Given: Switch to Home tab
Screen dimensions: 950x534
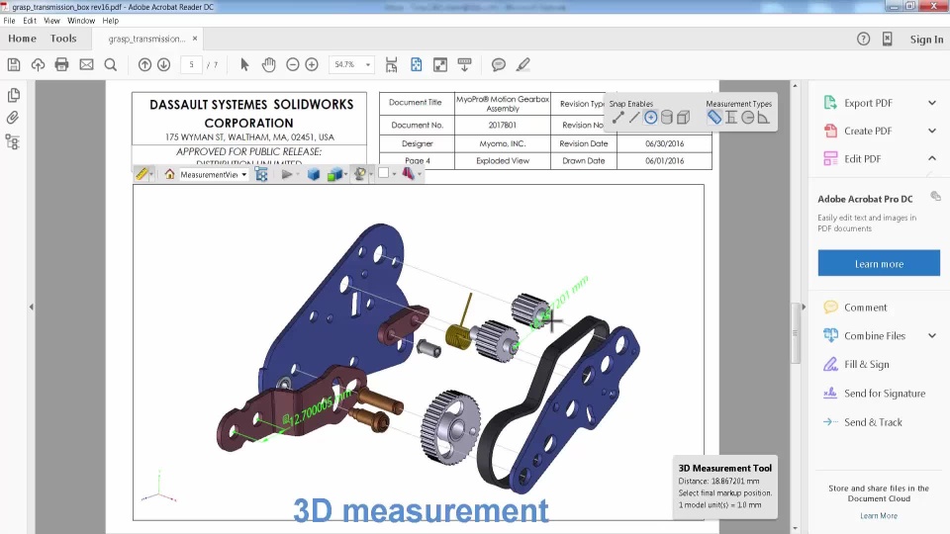Looking at the screenshot, I should coord(23,39).
